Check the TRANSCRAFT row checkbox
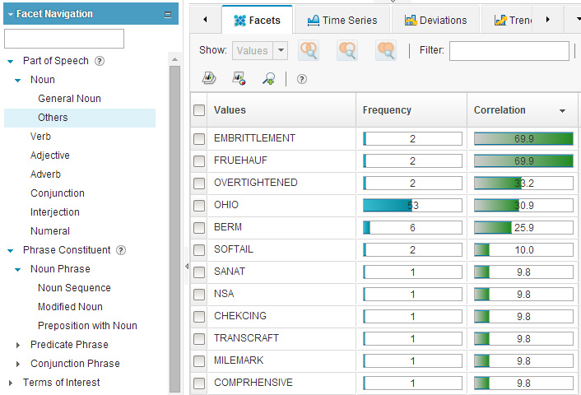Screen dimensions: 581x395 point(199,339)
